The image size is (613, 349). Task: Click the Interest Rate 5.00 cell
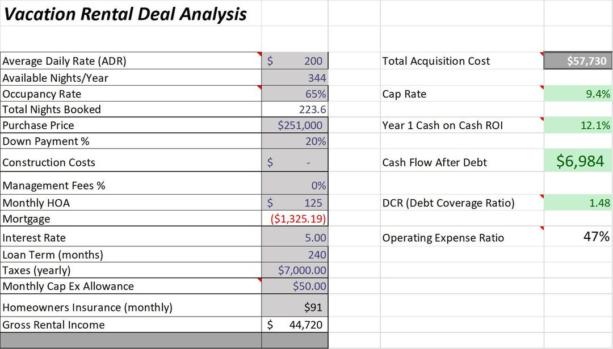(295, 238)
